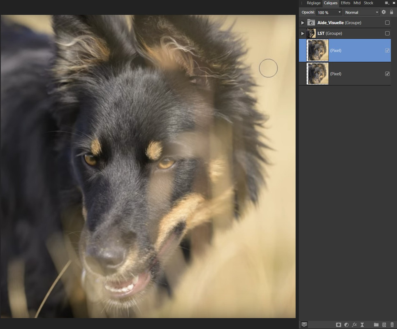The image size is (397, 329).
Task: Show the Aide_Visuelle group
Action: (387, 23)
